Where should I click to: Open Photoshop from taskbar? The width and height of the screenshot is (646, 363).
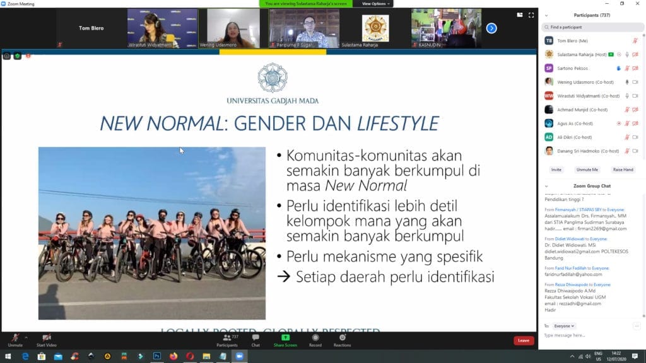point(157,356)
